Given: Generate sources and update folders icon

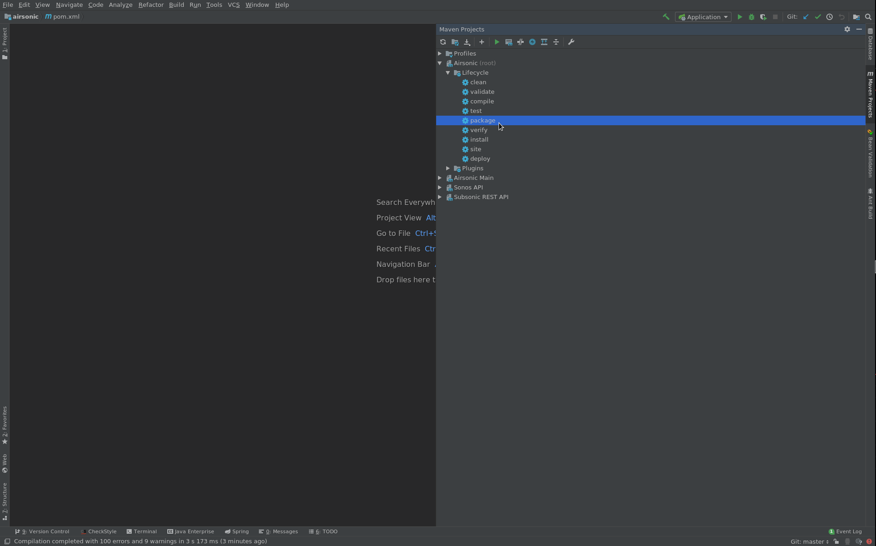Looking at the screenshot, I should 455,42.
